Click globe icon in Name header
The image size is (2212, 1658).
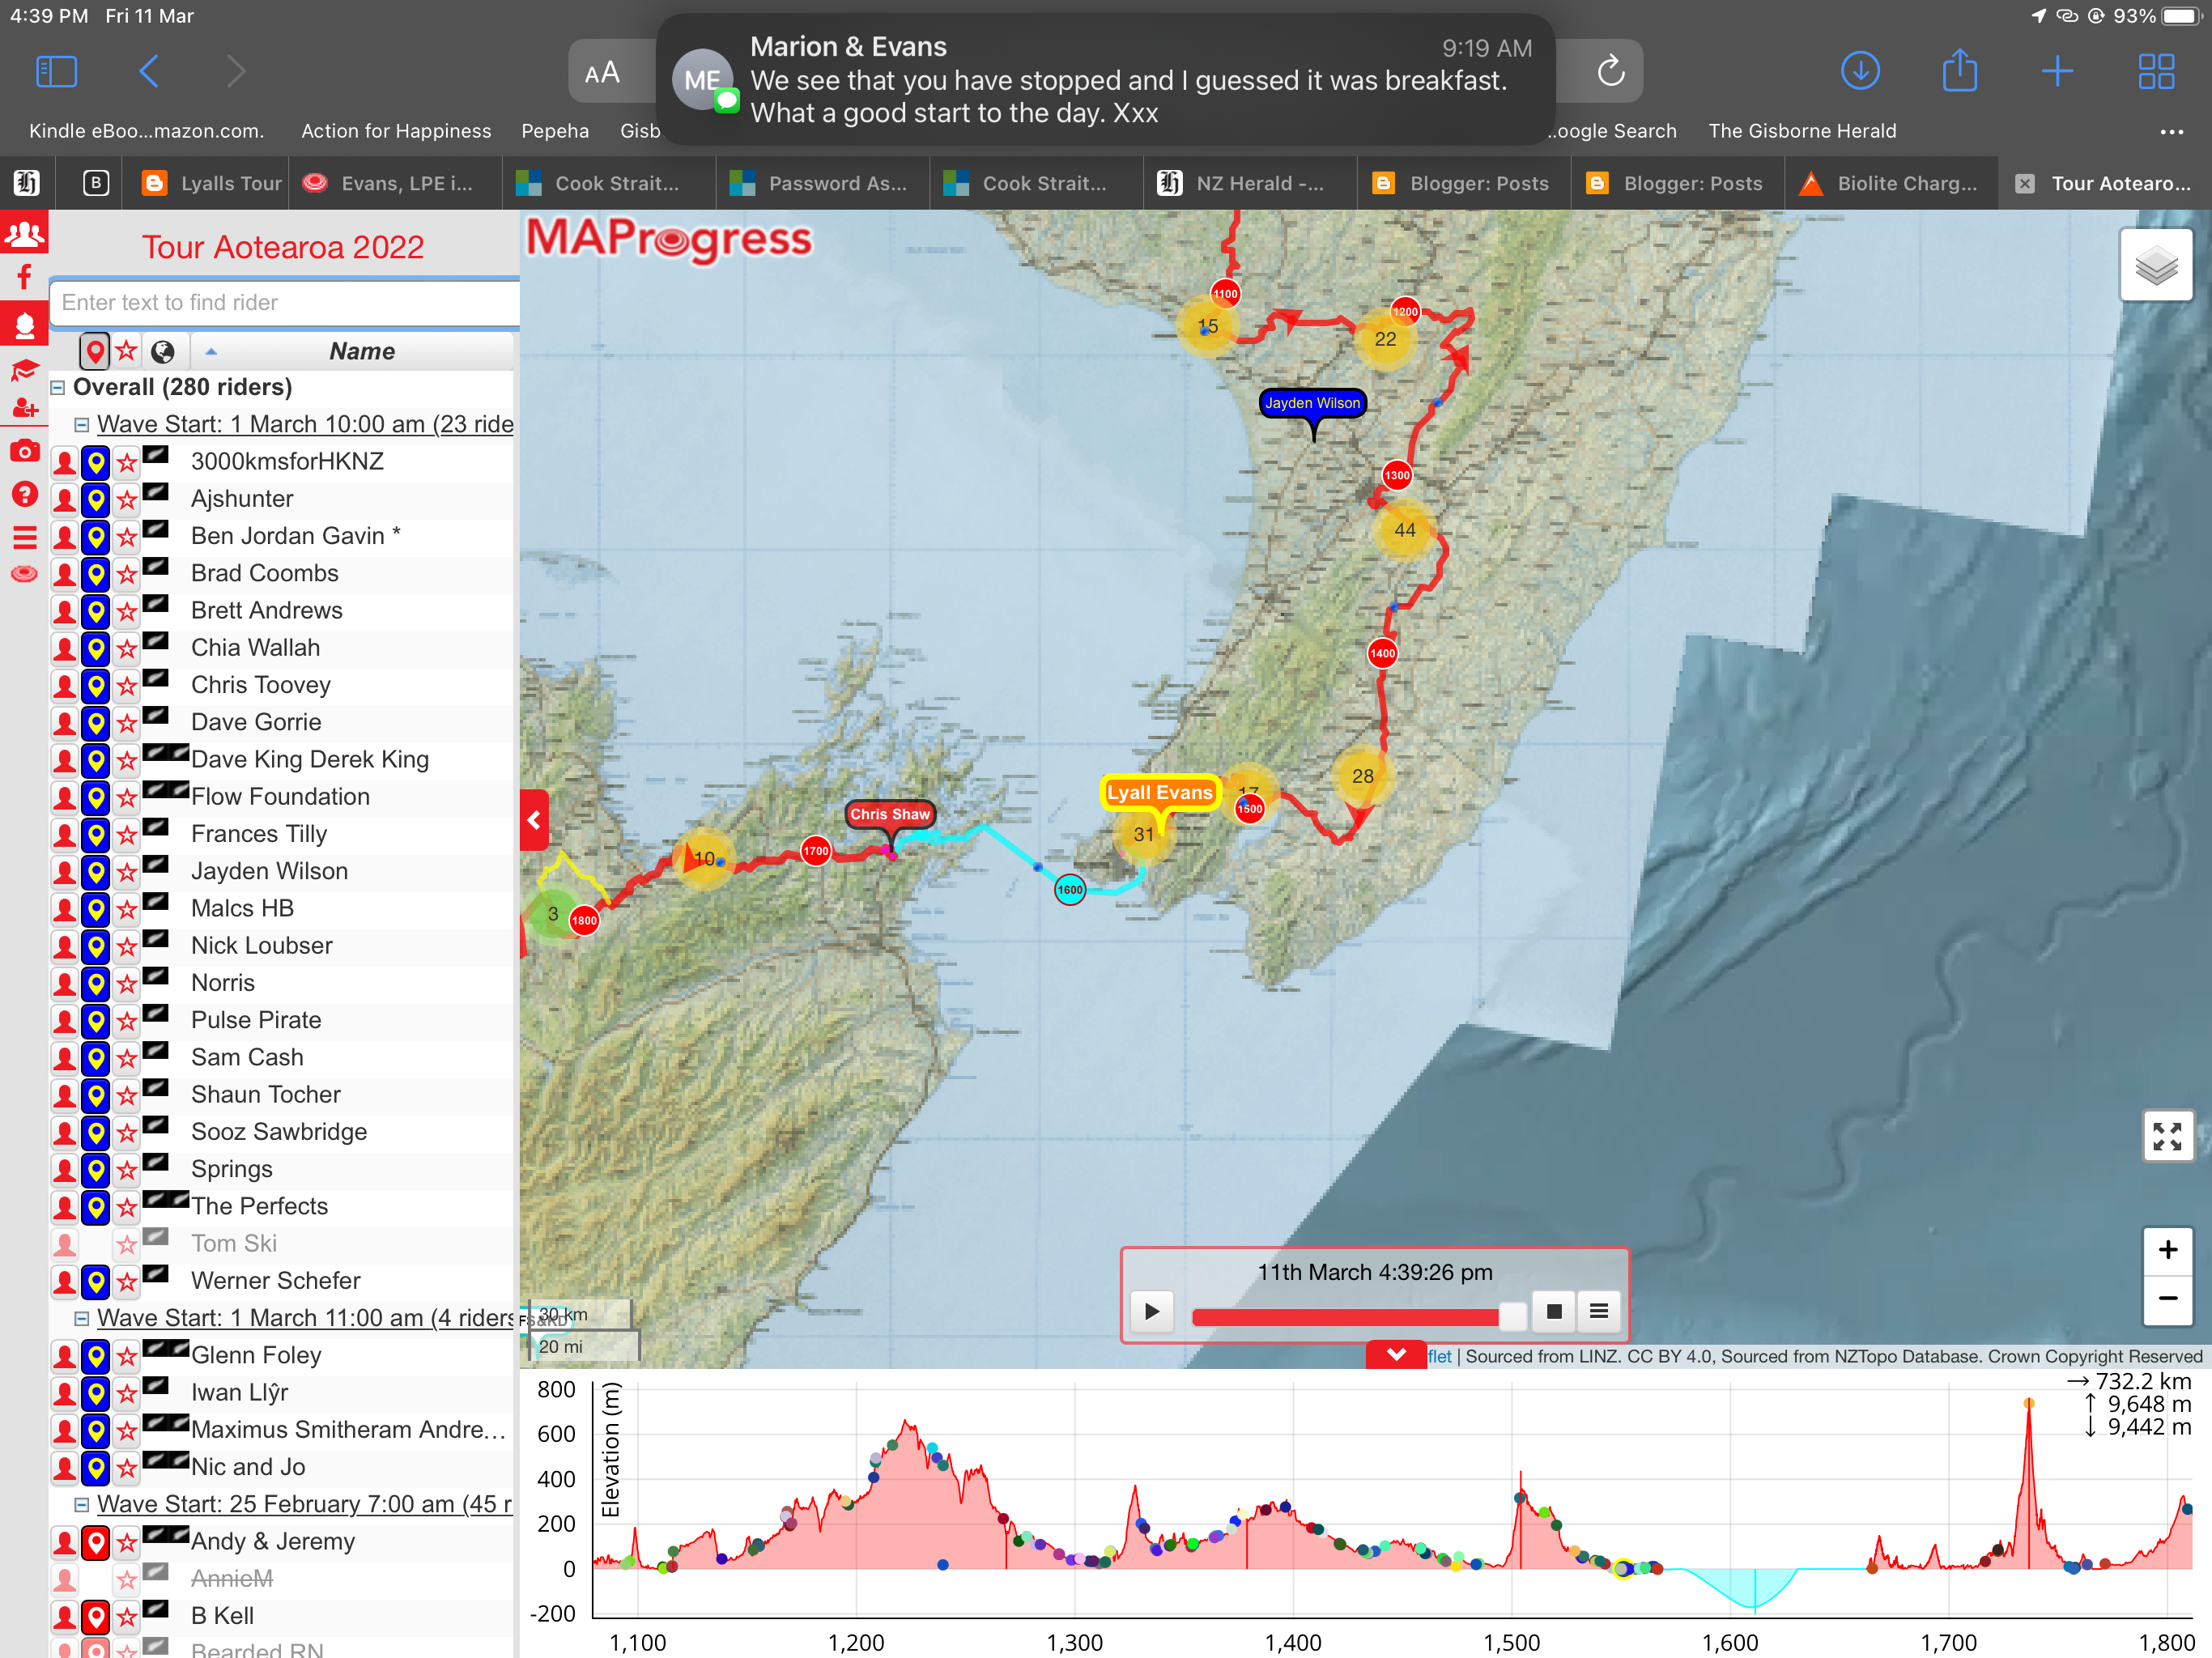(x=162, y=351)
